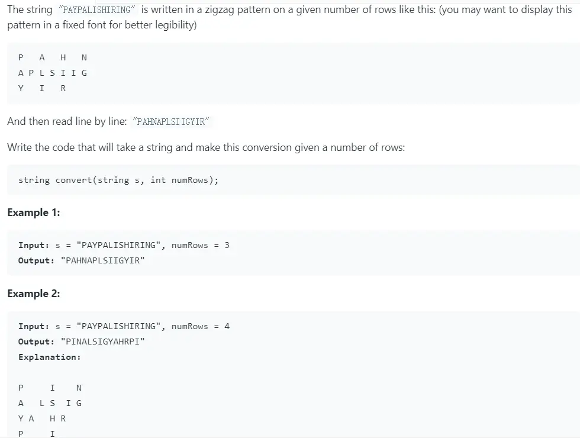This screenshot has height=438, width=580.
Task: Click the inline "PAHNAPLSIIGYIR" code string
Action: (x=172, y=122)
